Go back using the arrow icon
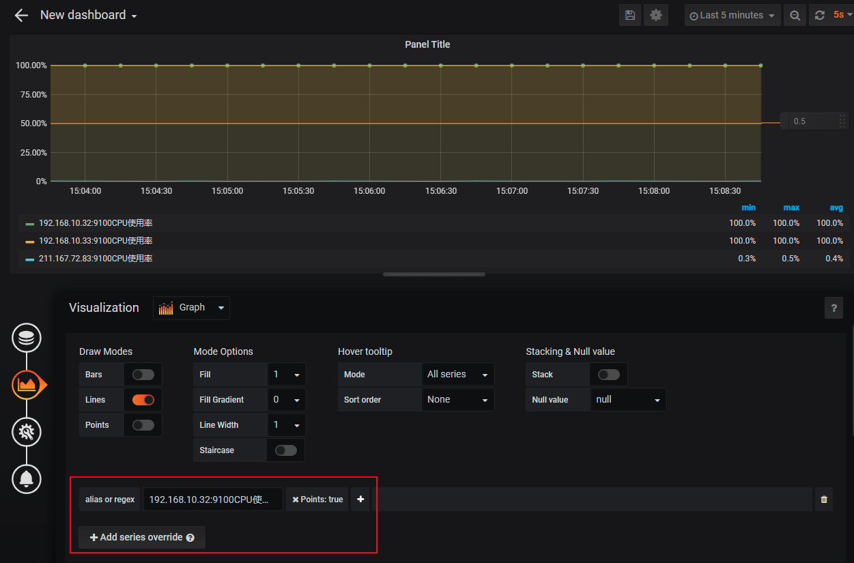The image size is (854, 563). click(21, 15)
